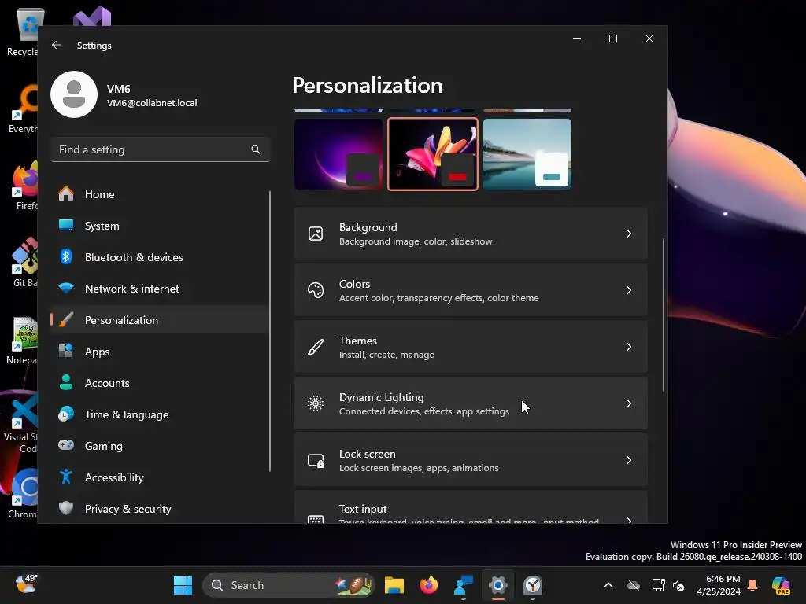Image resolution: width=806 pixels, height=604 pixels.
Task: Click the back arrow in Settings
Action: point(56,45)
